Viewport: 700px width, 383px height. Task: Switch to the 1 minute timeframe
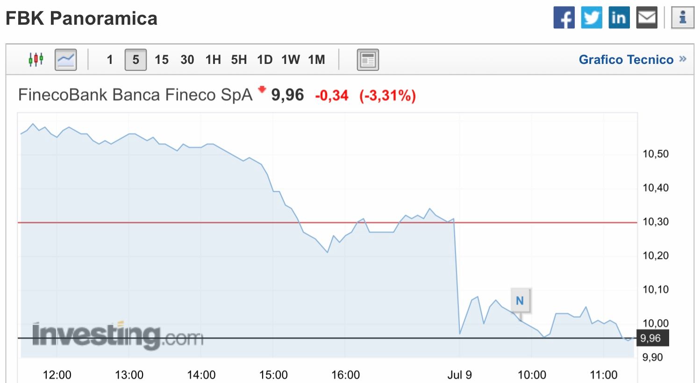110,59
